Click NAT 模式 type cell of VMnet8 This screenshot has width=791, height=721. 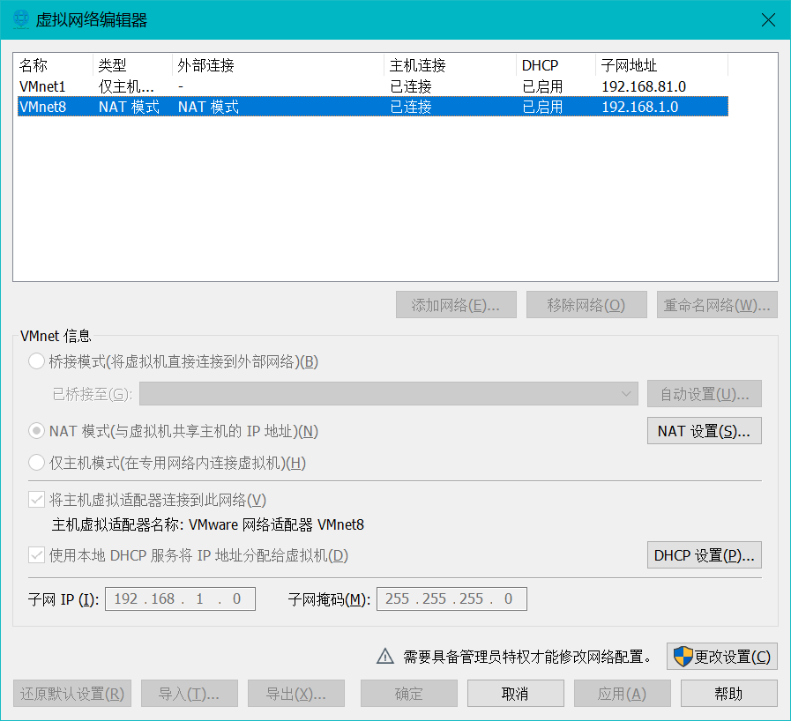(x=129, y=107)
